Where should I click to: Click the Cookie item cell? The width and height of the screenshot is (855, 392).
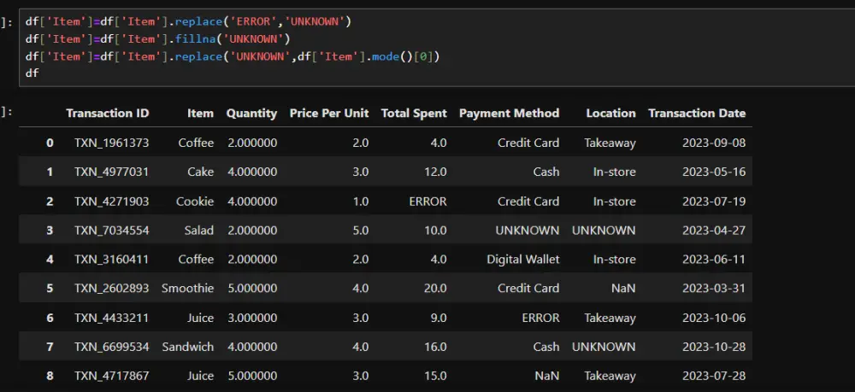(195, 202)
